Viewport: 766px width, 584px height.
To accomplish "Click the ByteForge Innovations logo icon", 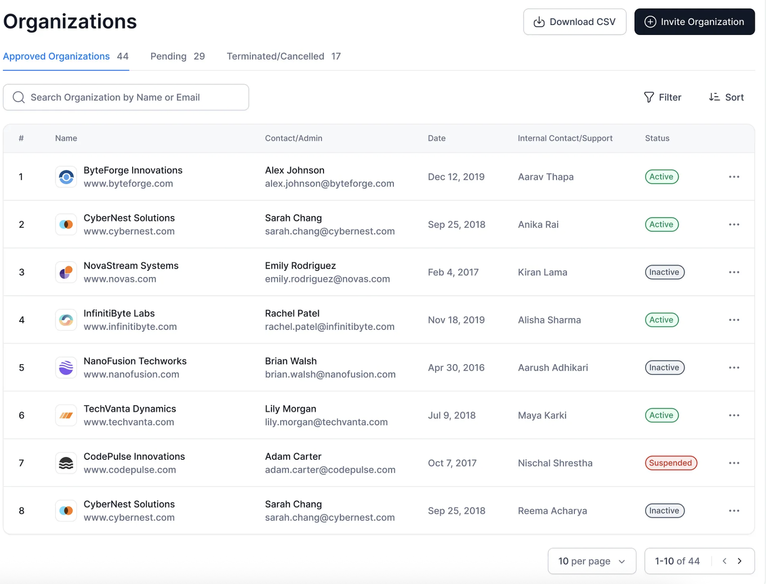I will pos(66,177).
